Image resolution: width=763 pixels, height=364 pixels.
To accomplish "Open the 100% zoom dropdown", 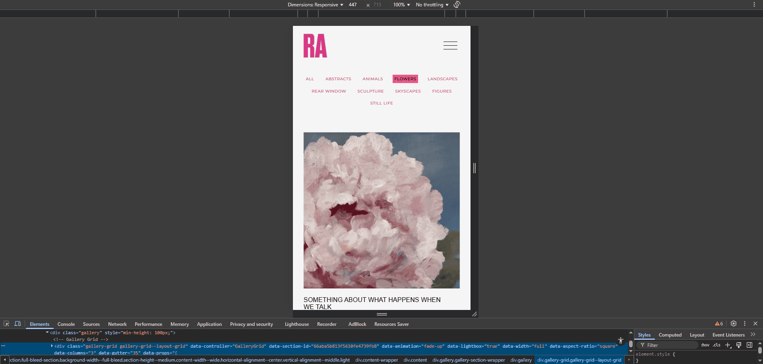I will click(x=401, y=5).
